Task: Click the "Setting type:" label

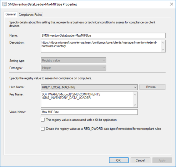Action: click(18, 61)
